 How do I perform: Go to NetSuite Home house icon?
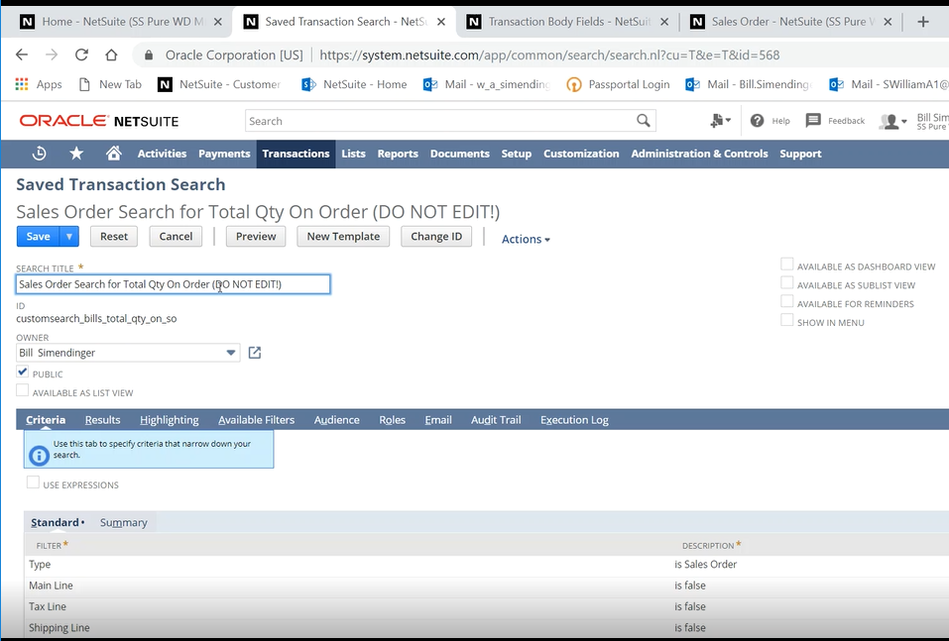pyautogui.click(x=114, y=154)
